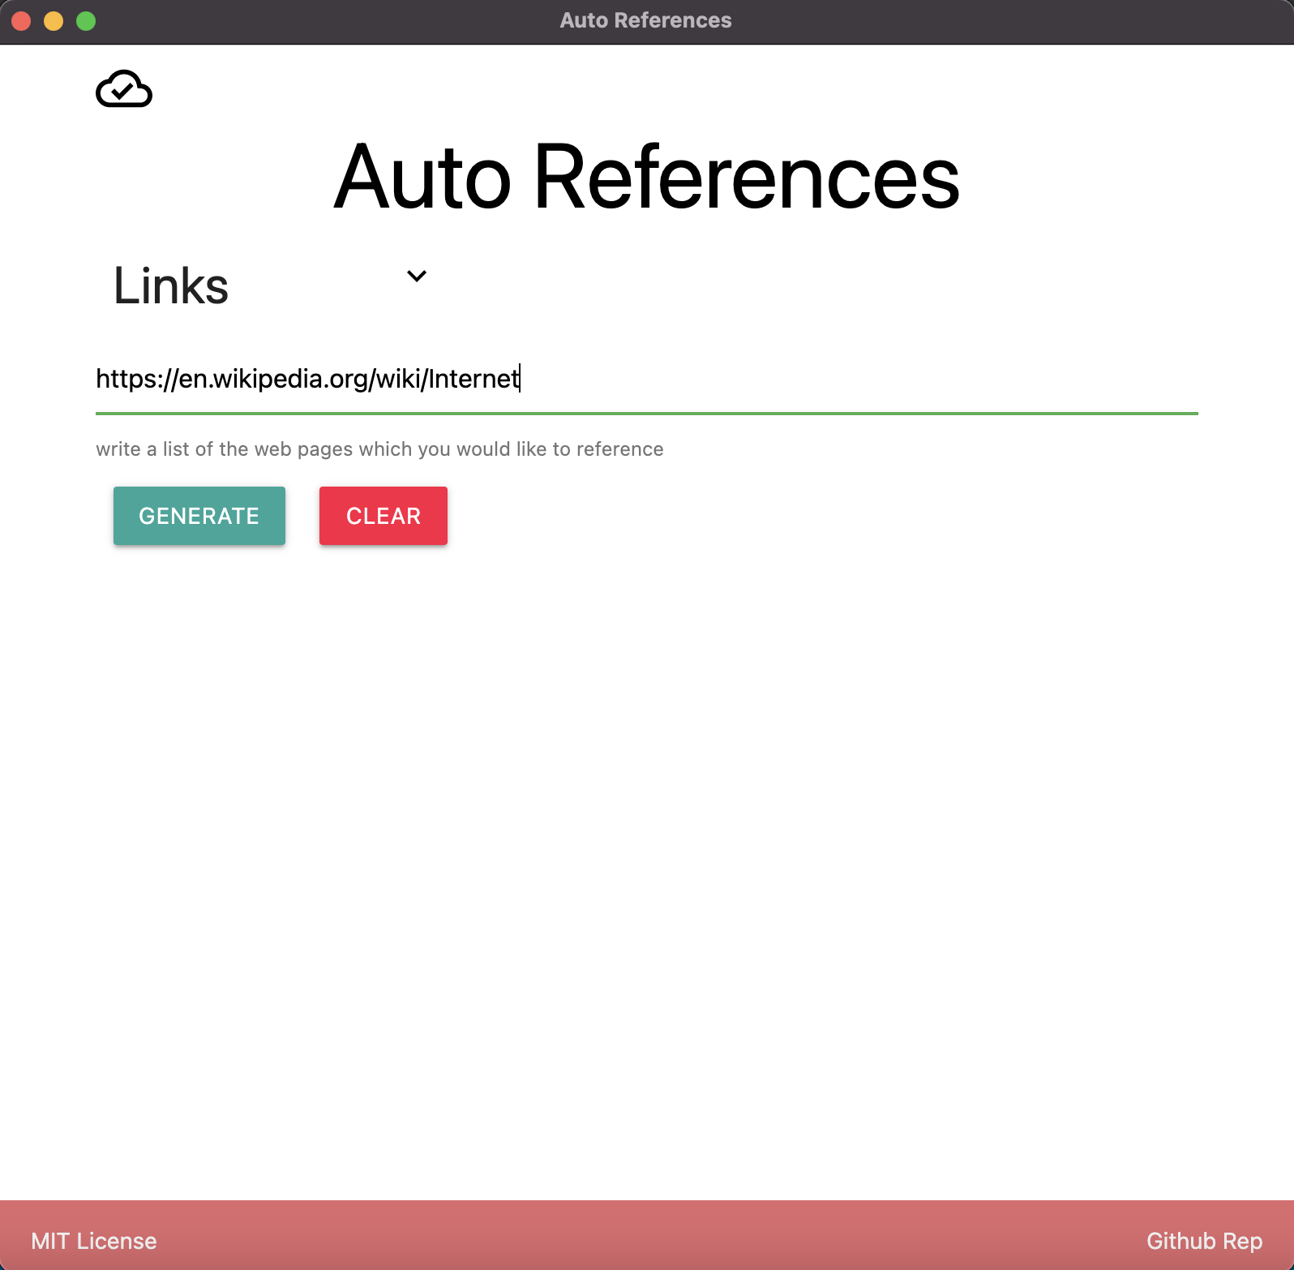Focus the Wikipedia URL input field

pos(646,379)
